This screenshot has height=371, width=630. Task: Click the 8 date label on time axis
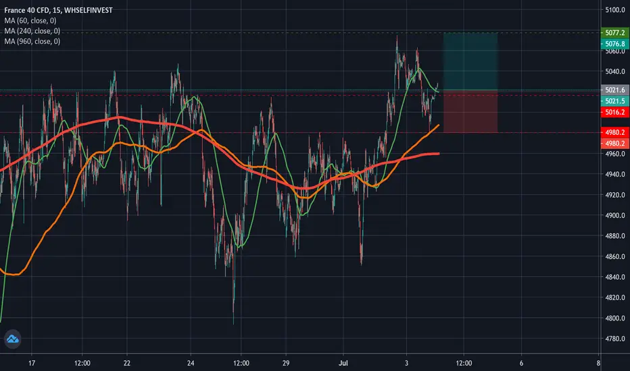click(598, 363)
